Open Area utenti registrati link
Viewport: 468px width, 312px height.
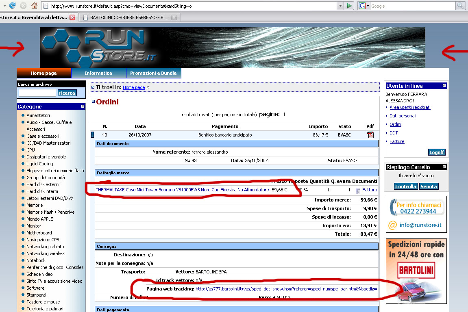point(410,107)
